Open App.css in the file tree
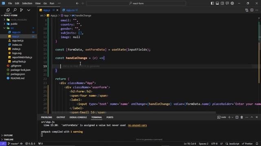 (x=16, y=32)
